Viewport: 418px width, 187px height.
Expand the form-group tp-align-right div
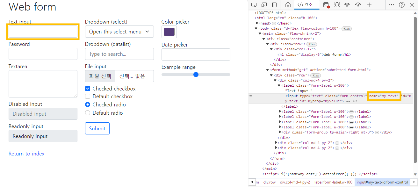click(280, 132)
